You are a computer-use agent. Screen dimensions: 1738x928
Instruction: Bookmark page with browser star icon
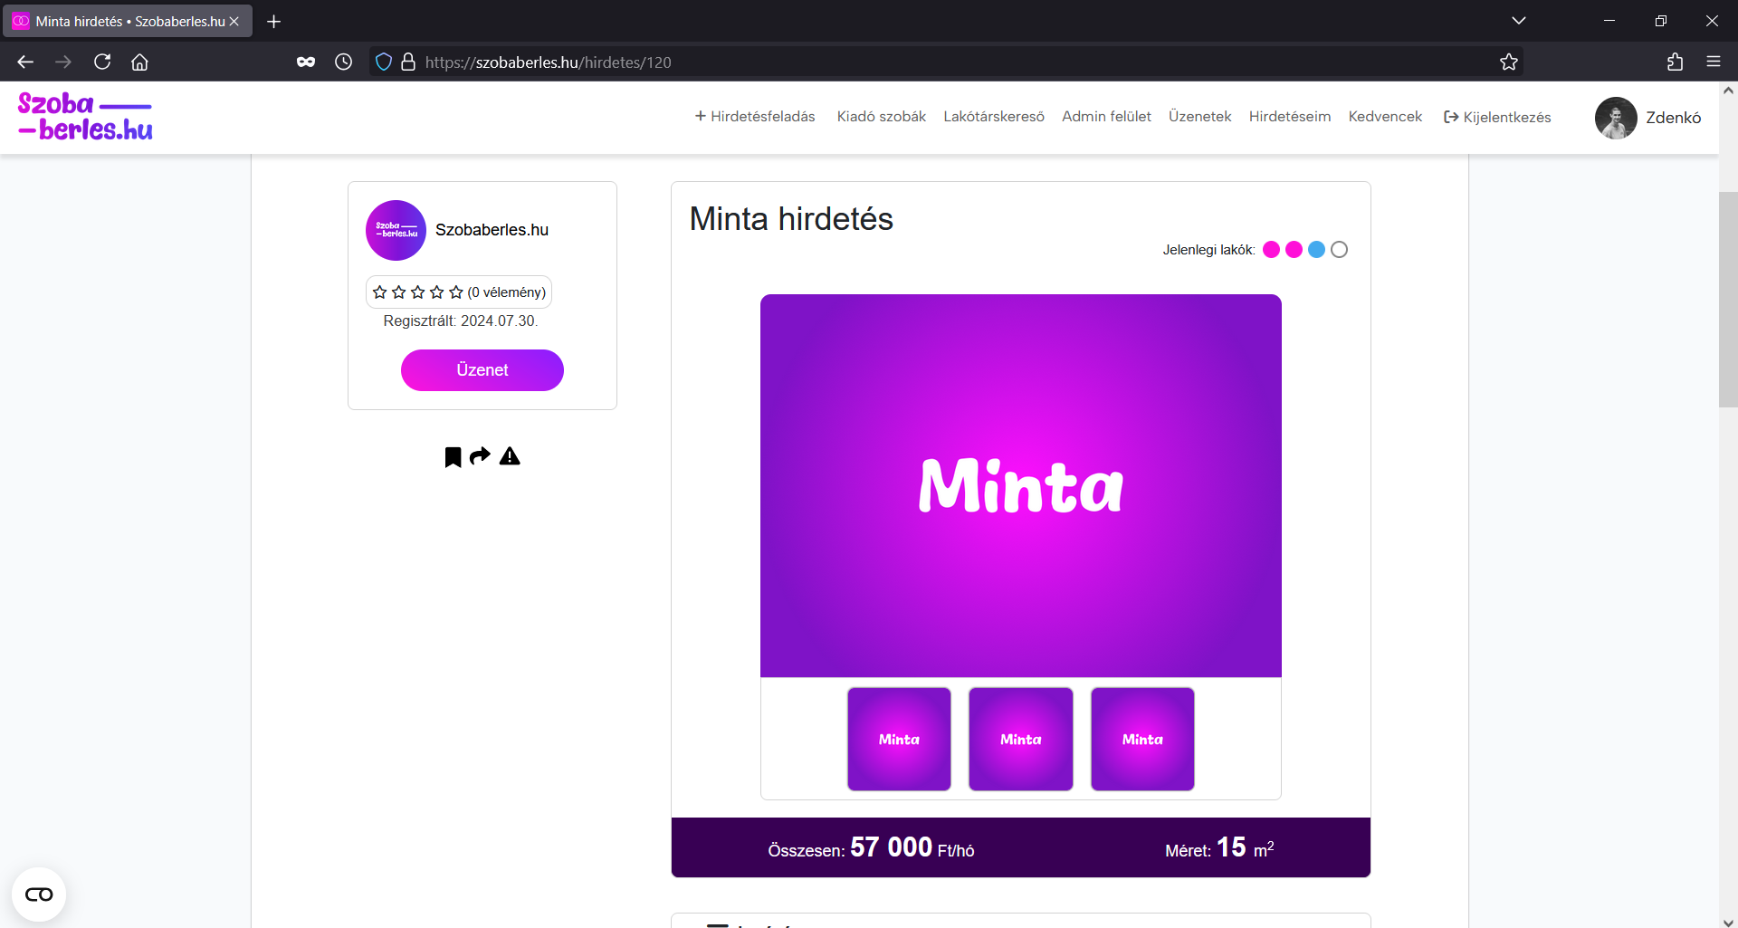point(1508,62)
